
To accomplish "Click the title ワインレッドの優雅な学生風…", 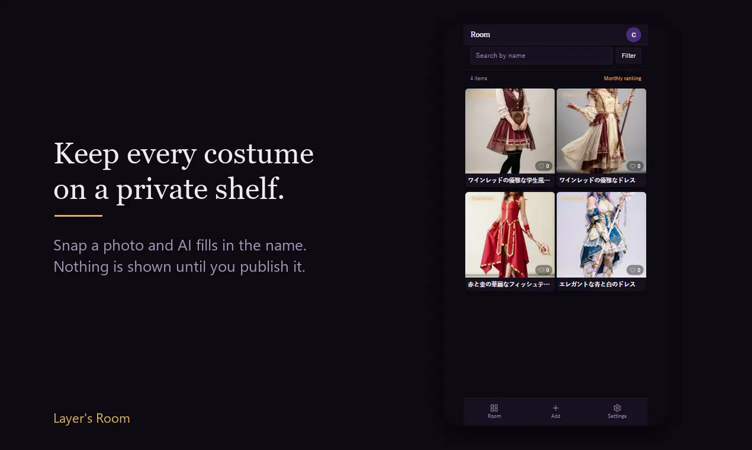I will [x=509, y=180].
